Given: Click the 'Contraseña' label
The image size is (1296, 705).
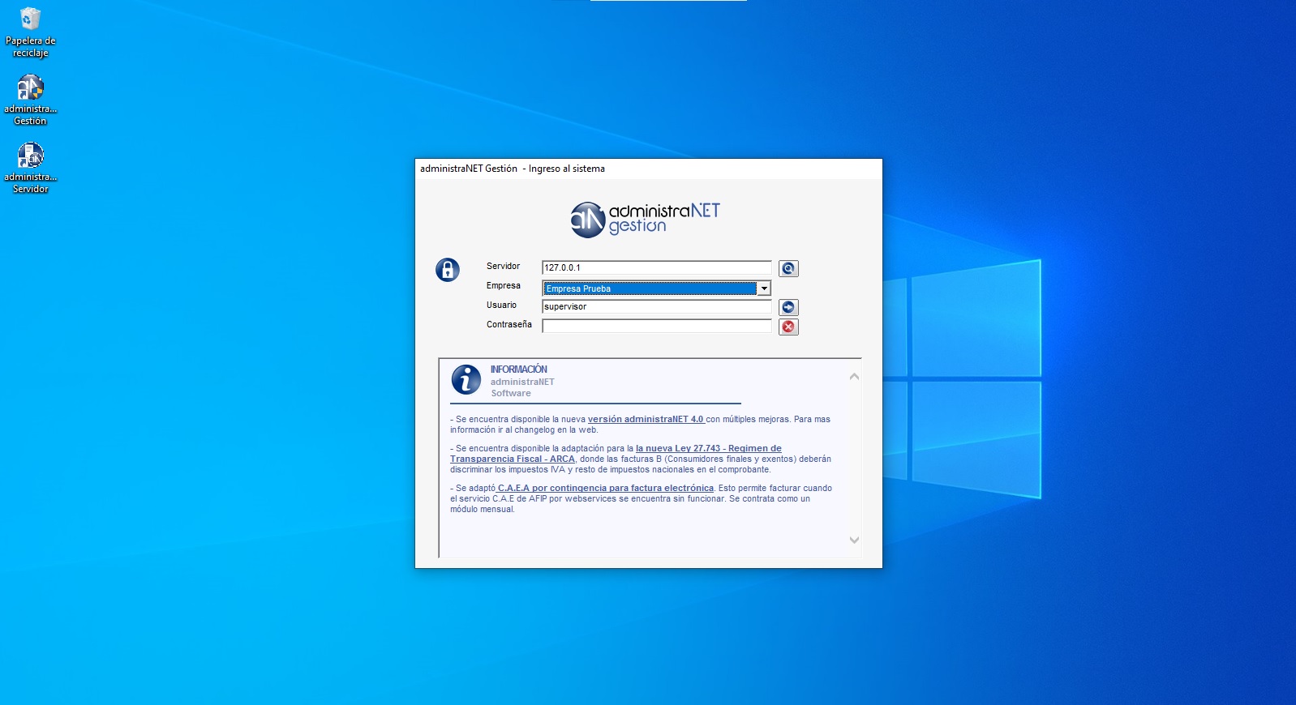Looking at the screenshot, I should 509,324.
